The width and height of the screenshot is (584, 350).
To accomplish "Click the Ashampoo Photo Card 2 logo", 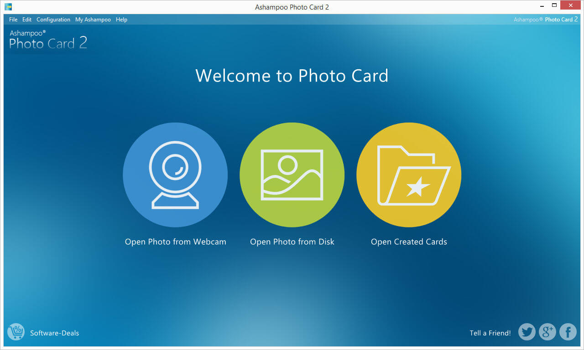I will (47, 40).
